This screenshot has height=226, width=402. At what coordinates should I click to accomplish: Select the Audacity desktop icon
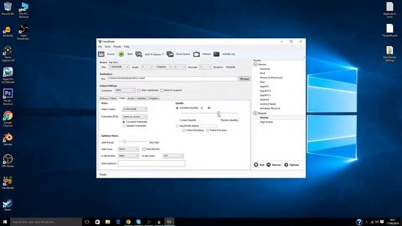click(8, 31)
